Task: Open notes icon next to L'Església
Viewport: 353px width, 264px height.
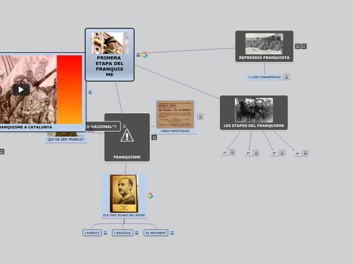Action: (137, 233)
